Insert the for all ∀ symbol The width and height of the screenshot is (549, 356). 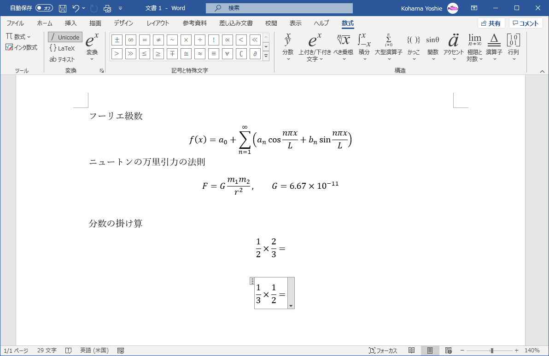[228, 54]
